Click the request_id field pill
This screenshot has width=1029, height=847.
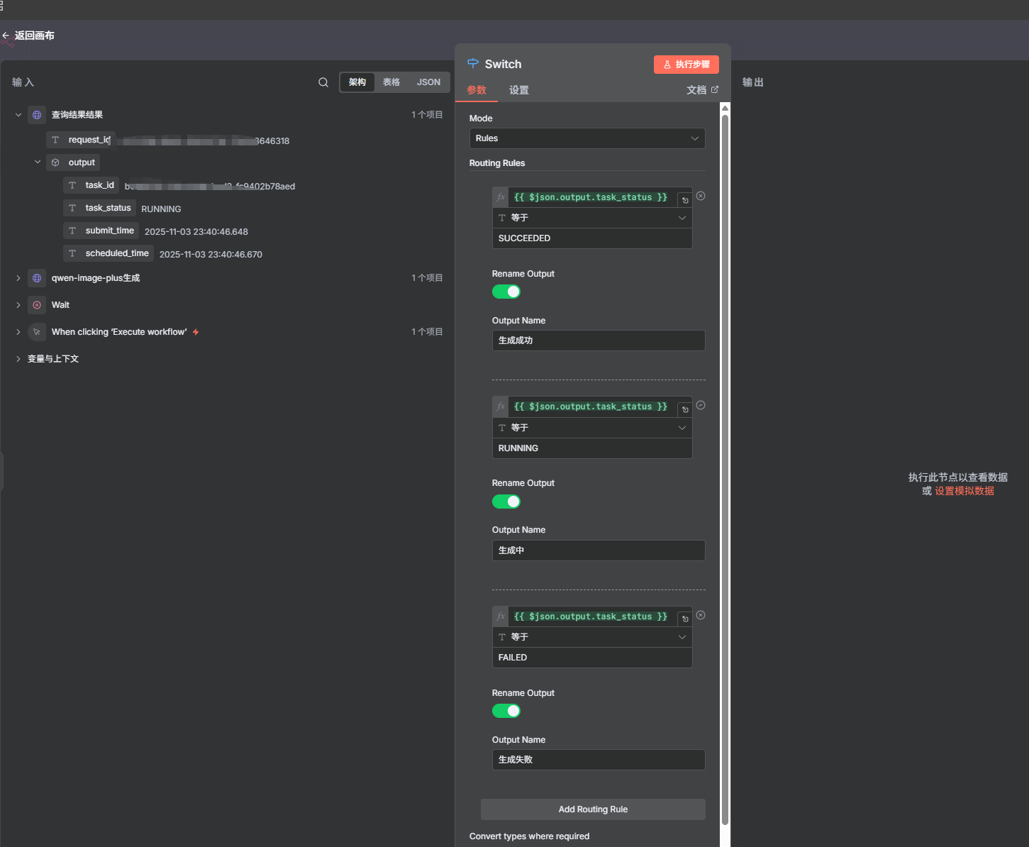(x=80, y=140)
